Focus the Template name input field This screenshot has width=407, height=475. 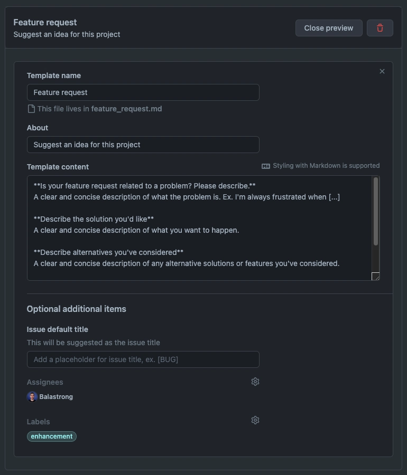pos(143,92)
